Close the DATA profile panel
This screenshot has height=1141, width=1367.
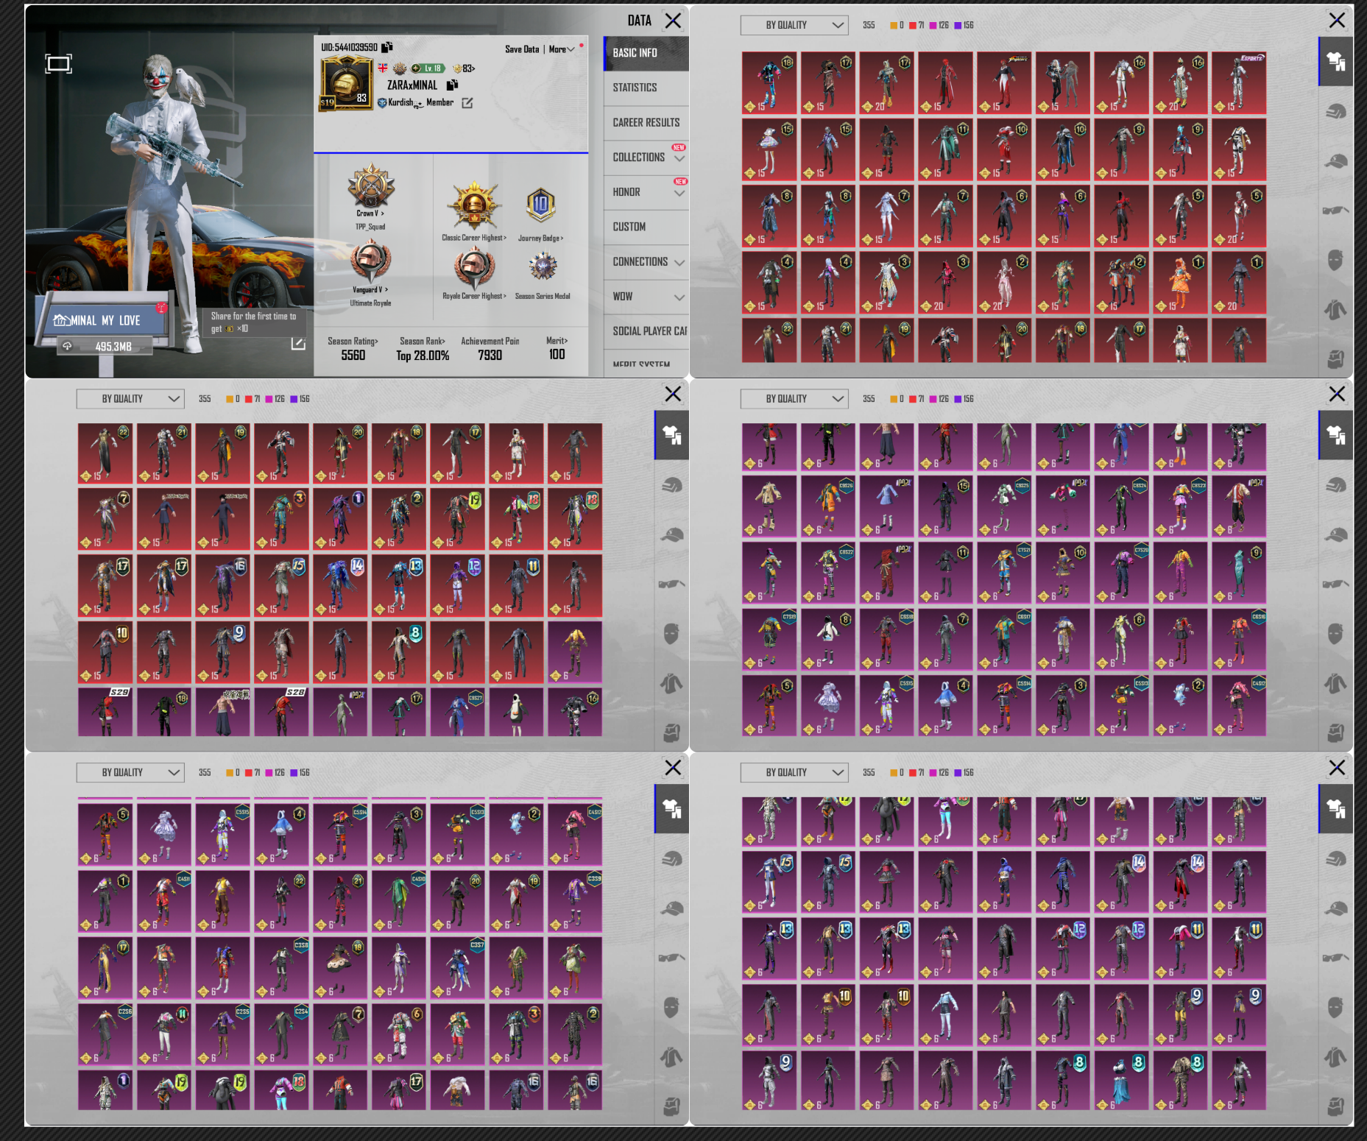pyautogui.click(x=673, y=21)
